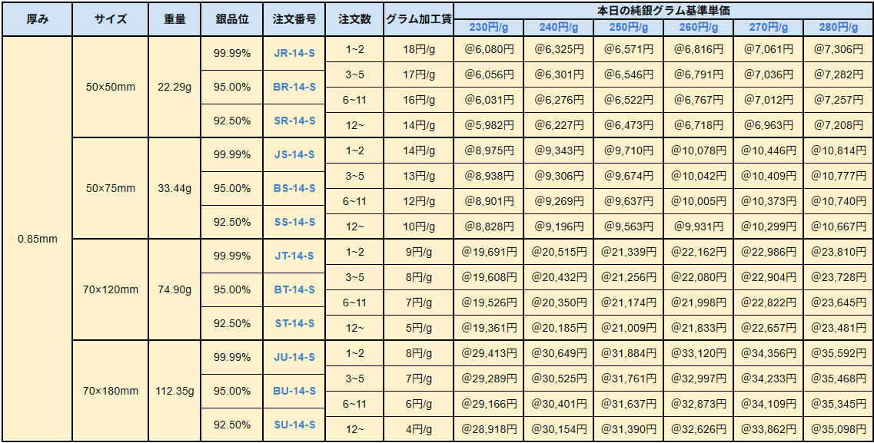
Task: Open the SS-14-S order number
Action: [294, 222]
